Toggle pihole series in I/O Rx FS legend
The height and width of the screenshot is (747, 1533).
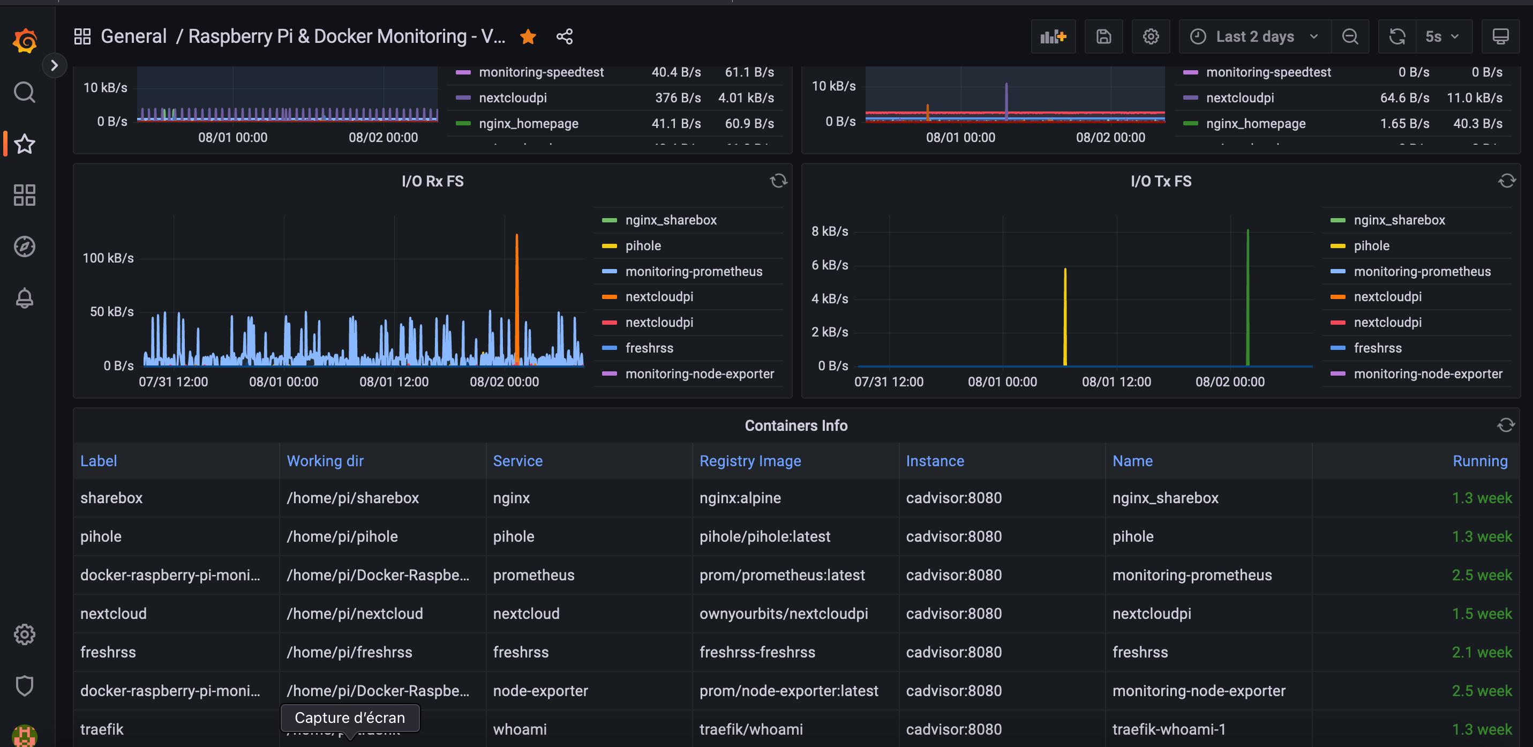pyautogui.click(x=643, y=246)
